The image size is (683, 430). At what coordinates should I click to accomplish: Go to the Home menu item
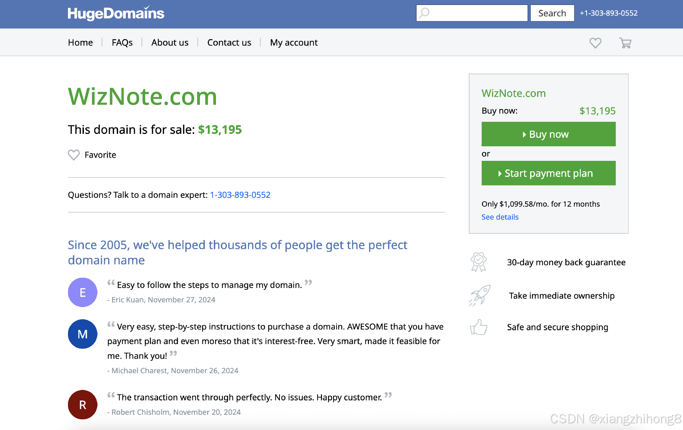[80, 43]
